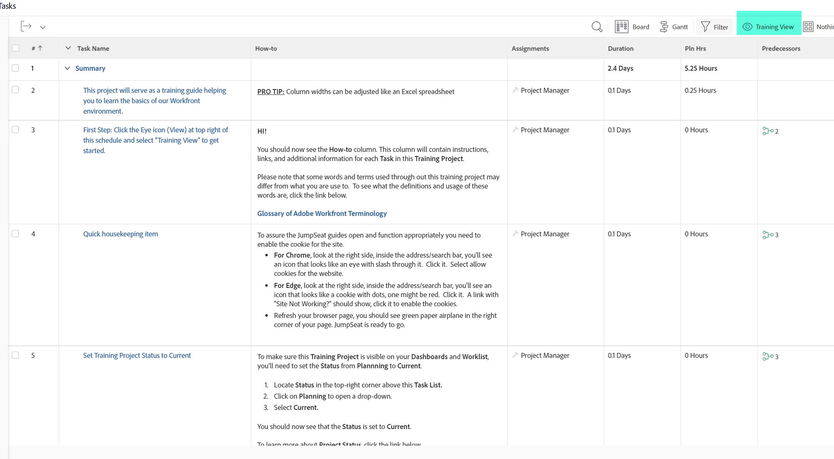This screenshot has height=459, width=834.
Task: Open the Grouping grid icon
Action: (808, 27)
